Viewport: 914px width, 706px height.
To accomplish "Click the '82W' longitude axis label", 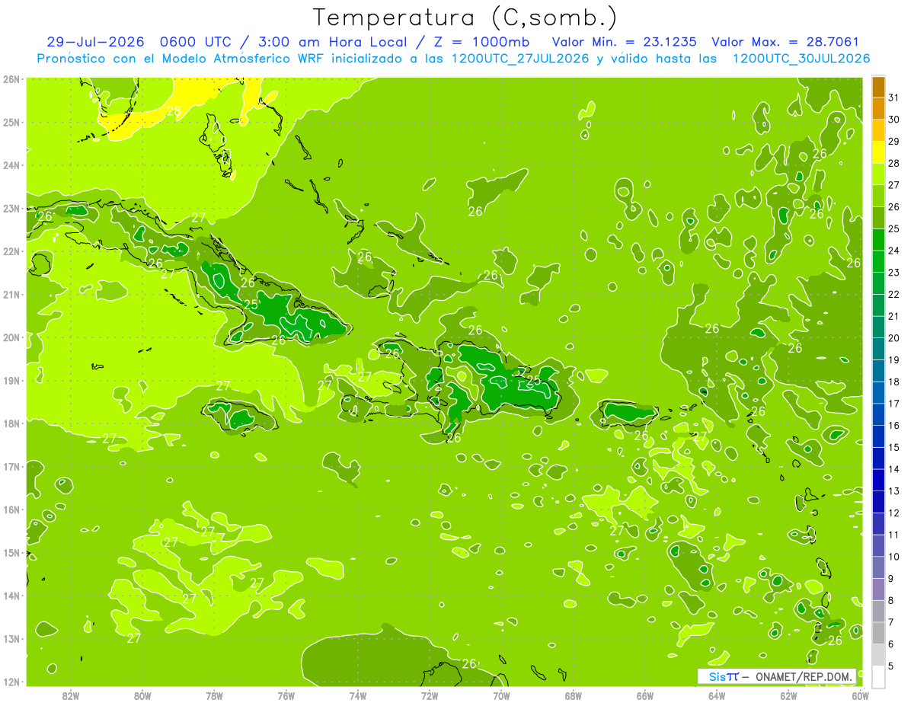I will pos(71,696).
